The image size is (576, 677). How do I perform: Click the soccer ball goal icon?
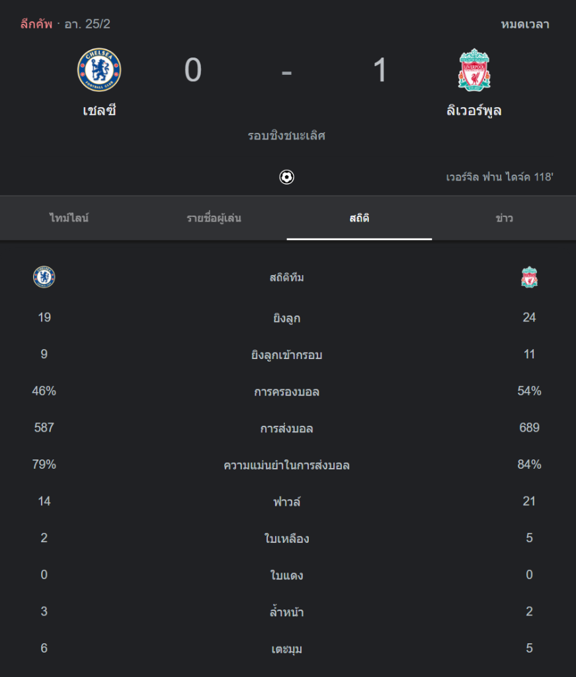coord(287,177)
